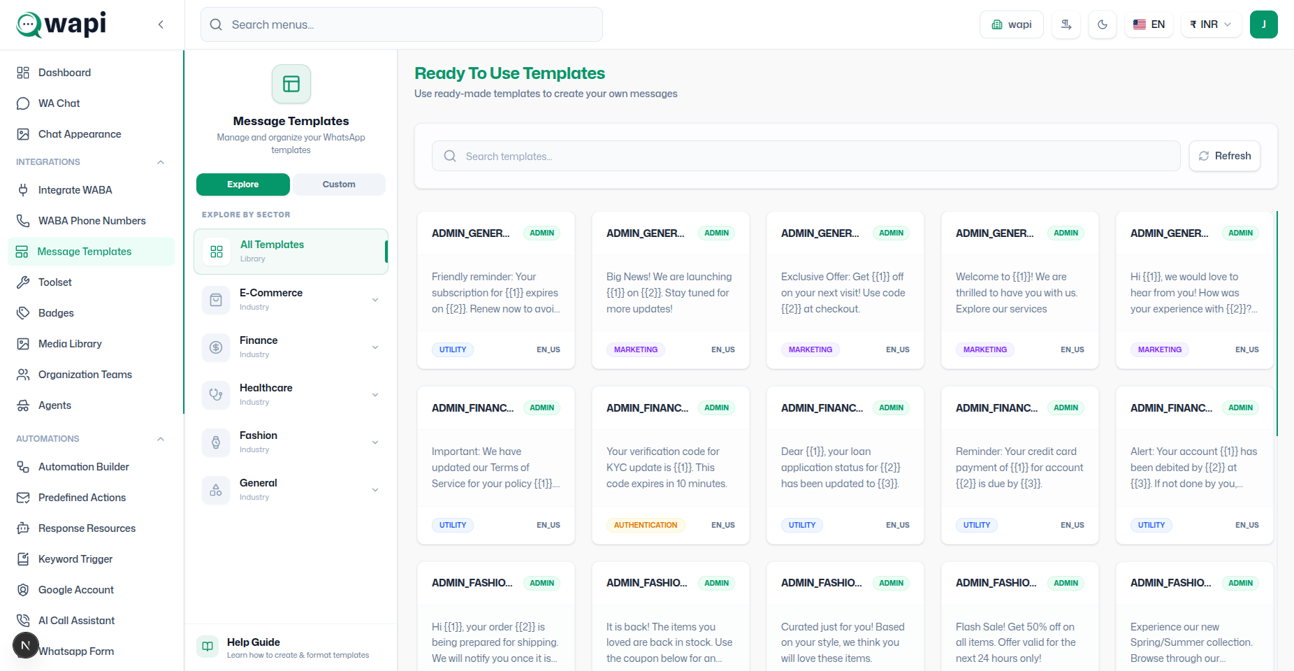Screen dimensions: 1294x671
Task: Open AI Call Assistant
Action: click(91, 621)
